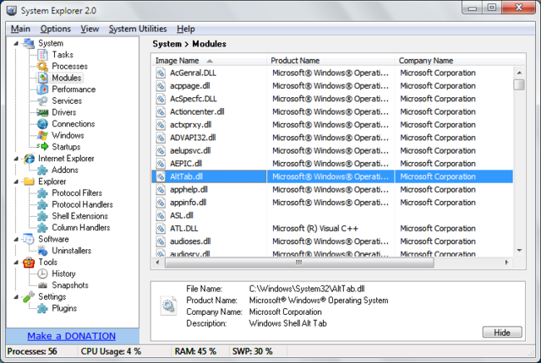Click the Tasks icon in the tree

[x=42, y=55]
